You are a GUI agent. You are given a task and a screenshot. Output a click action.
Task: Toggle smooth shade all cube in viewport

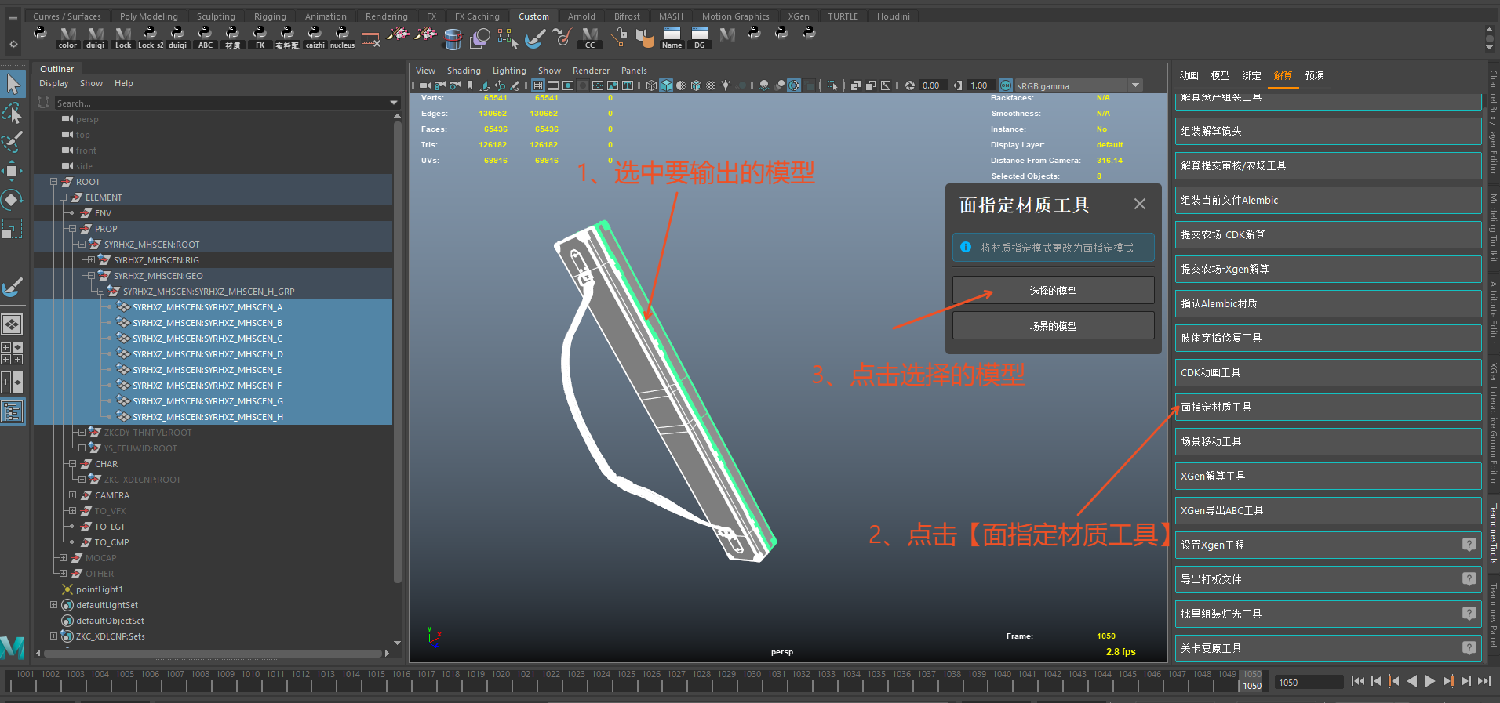(x=666, y=85)
